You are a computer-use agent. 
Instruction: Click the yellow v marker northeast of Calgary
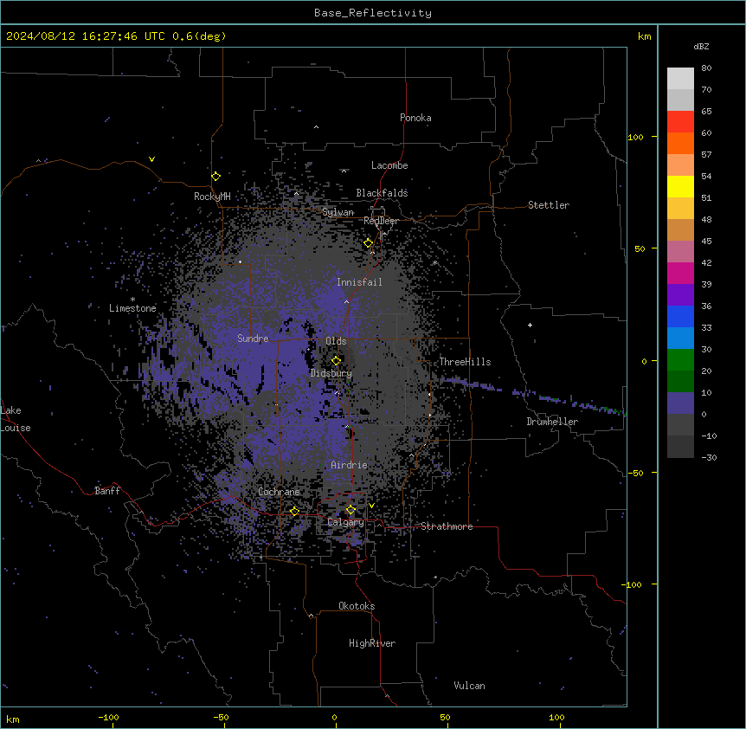(371, 506)
